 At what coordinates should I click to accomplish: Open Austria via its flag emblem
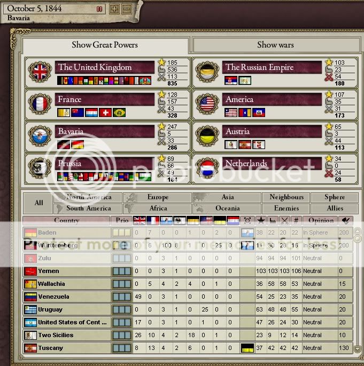[x=206, y=136]
